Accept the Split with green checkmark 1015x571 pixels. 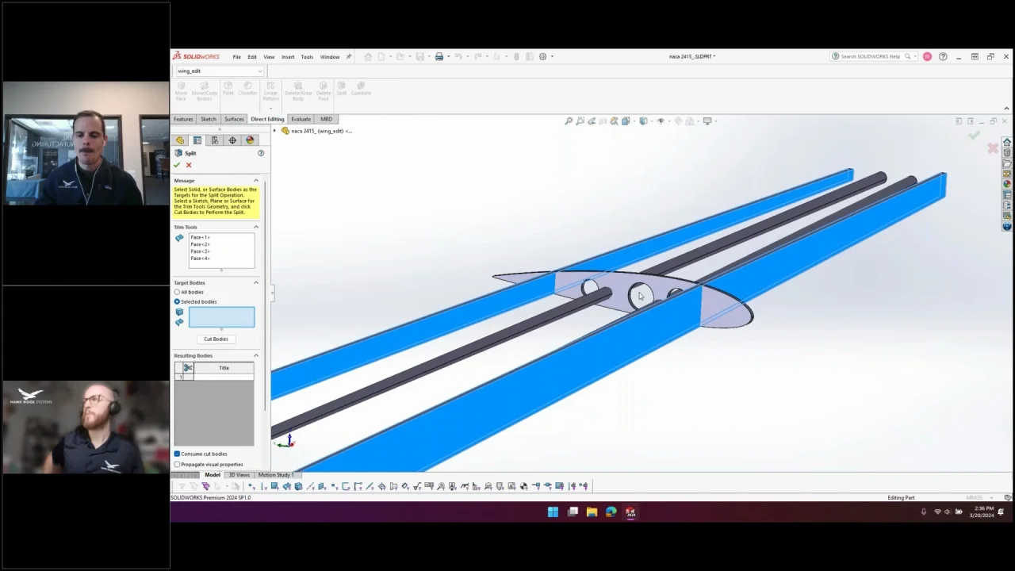click(x=177, y=165)
